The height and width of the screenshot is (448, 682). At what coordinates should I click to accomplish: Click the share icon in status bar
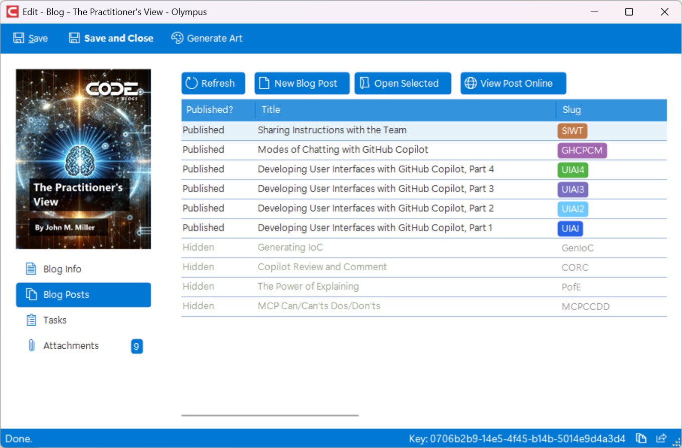[661, 438]
